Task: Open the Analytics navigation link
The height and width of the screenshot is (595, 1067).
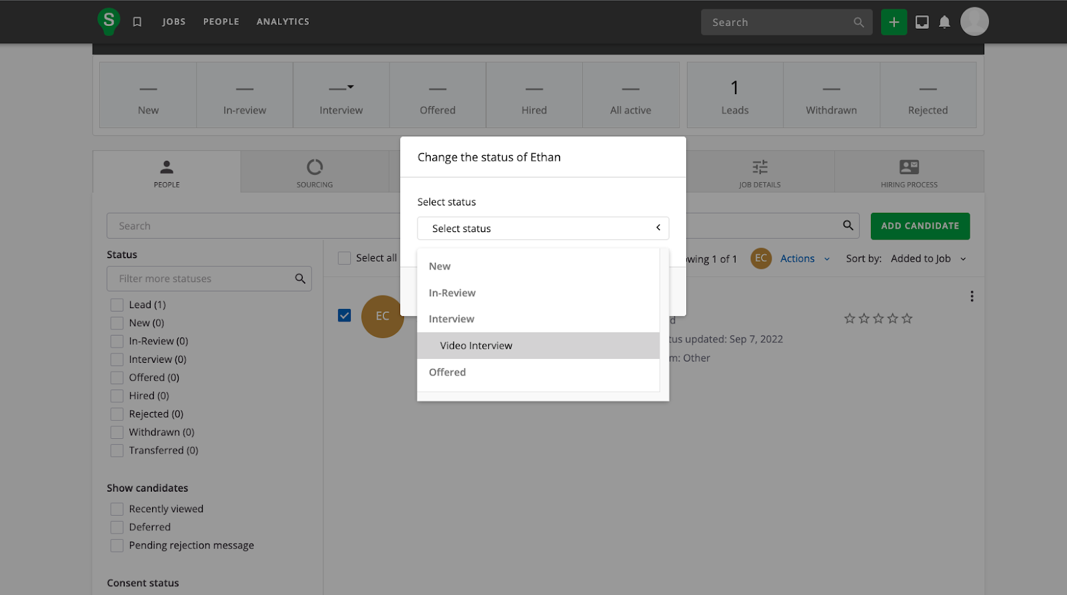Action: (x=283, y=22)
